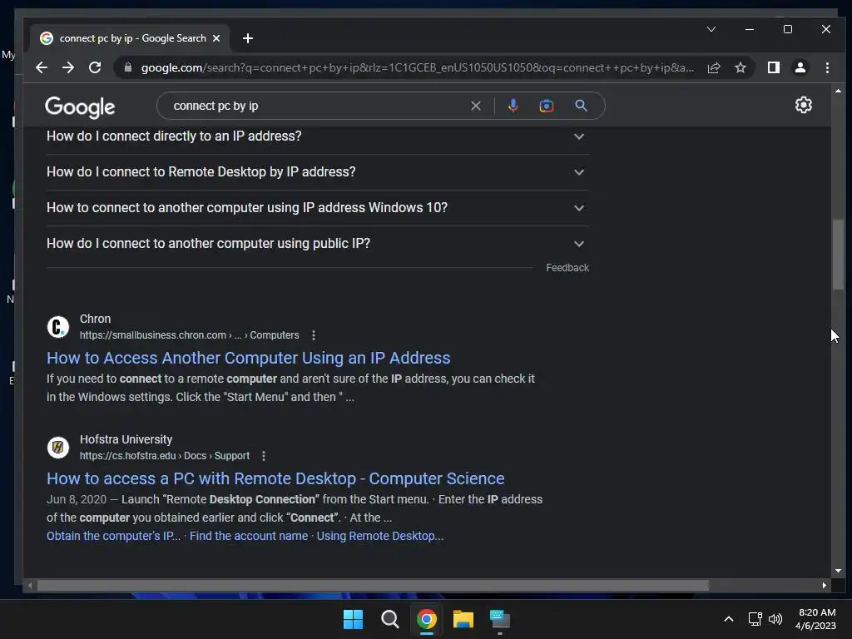Screen dimensions: 852x639
Task: Open Chrome profile menu
Action: point(800,67)
